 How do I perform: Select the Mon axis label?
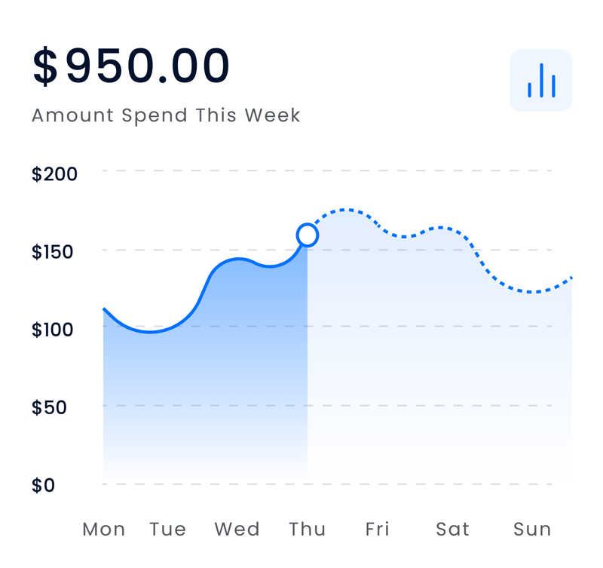[x=104, y=530]
